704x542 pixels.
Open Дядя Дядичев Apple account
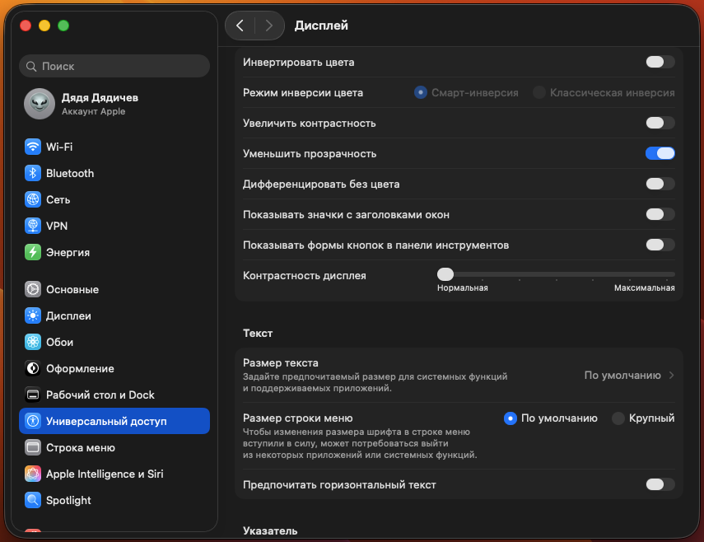coord(91,103)
